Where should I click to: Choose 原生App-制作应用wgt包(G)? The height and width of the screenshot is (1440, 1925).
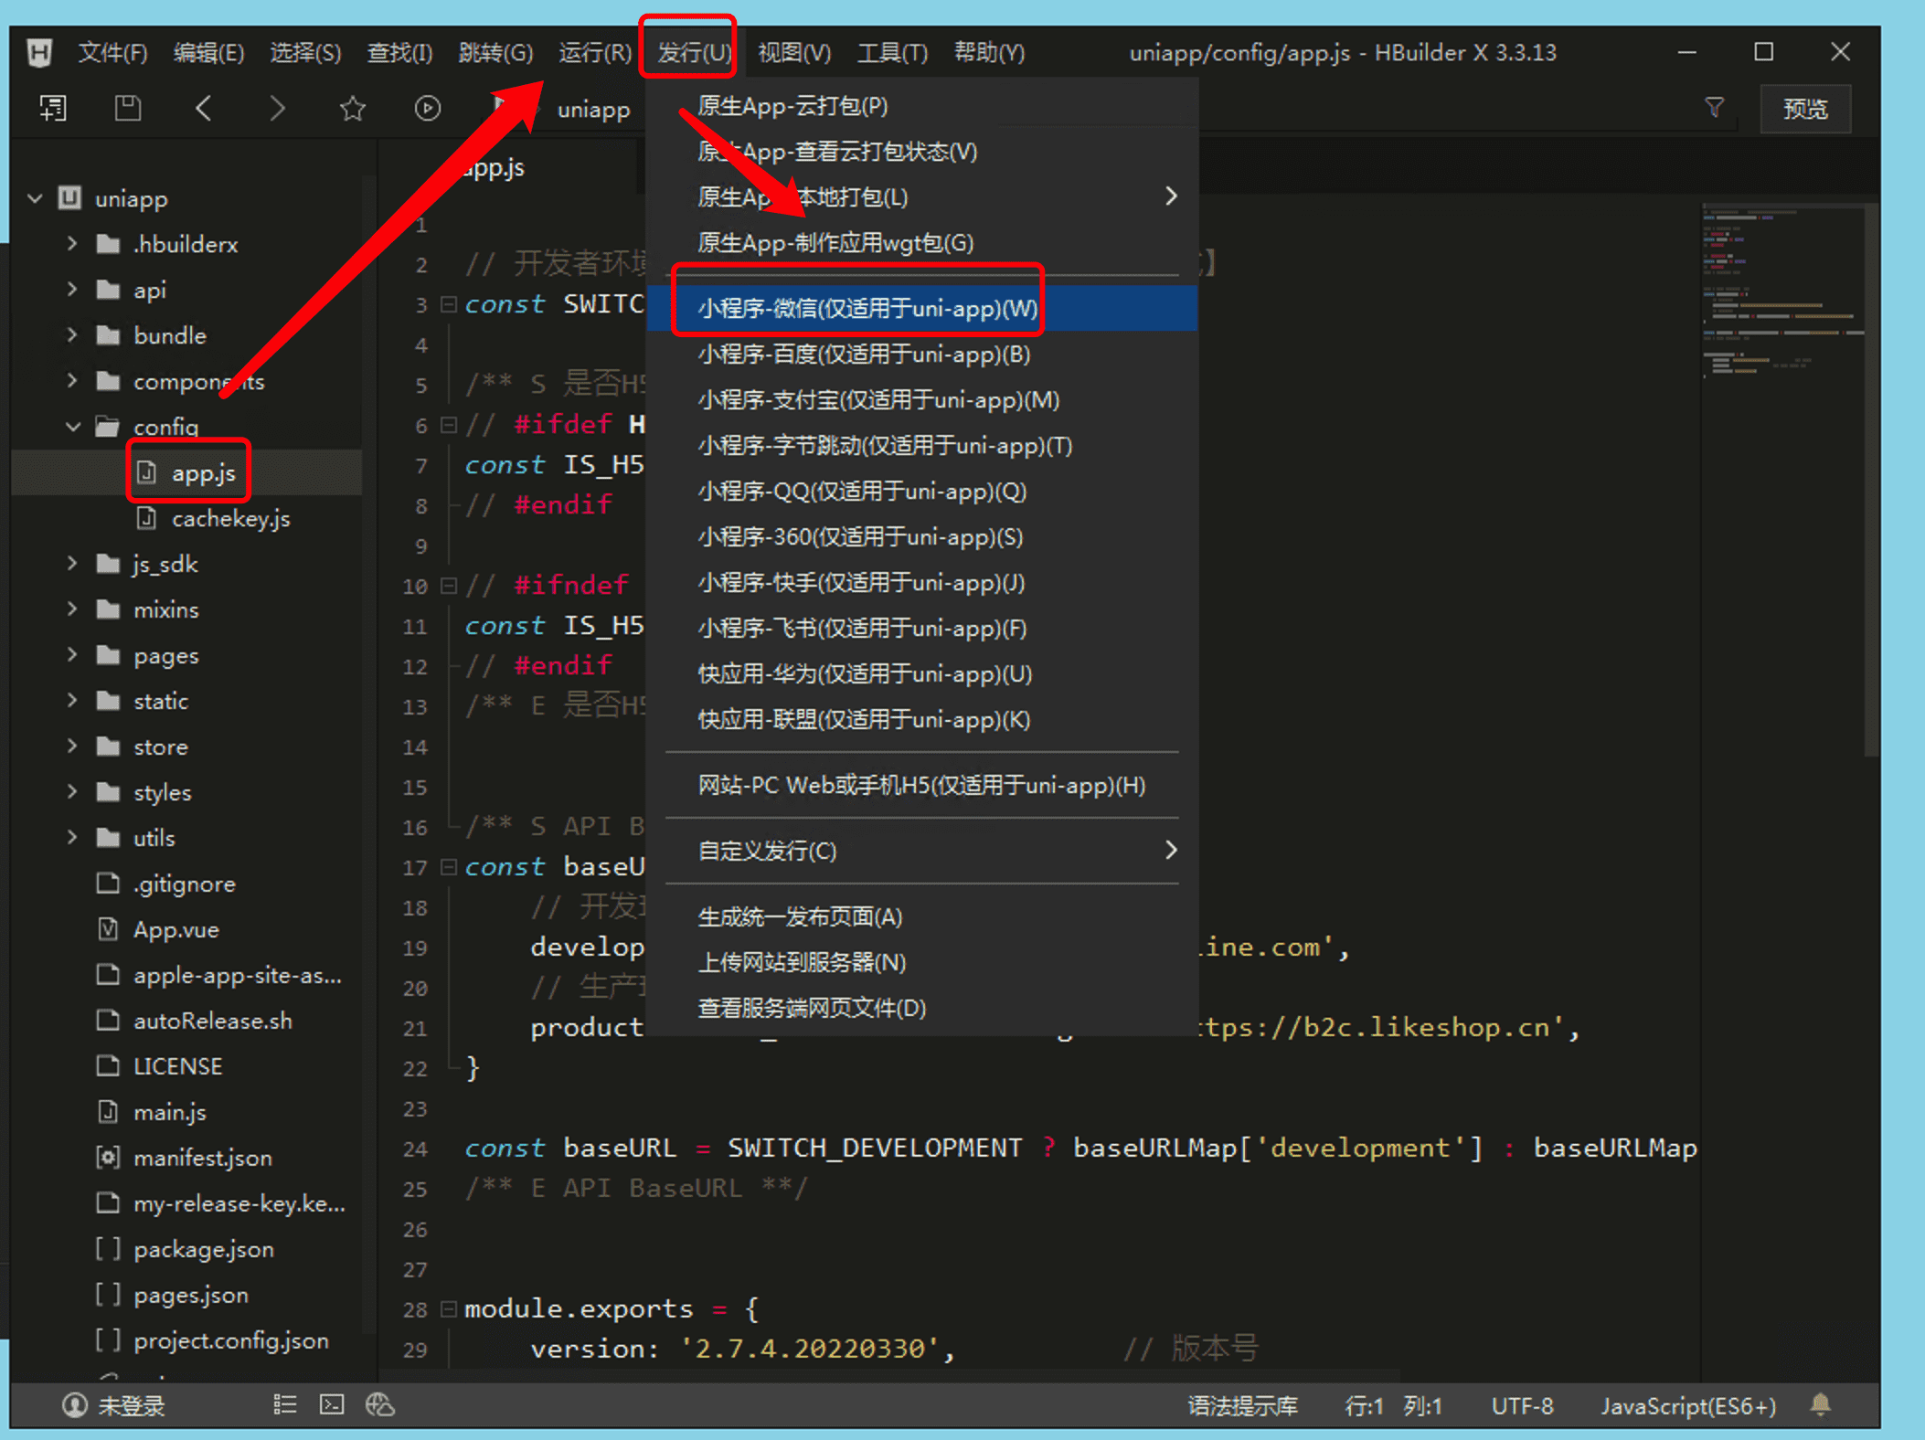pos(921,242)
